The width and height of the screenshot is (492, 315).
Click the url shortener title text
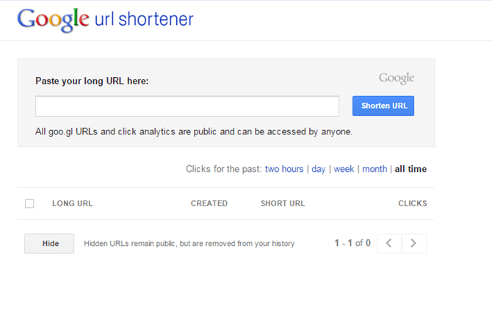tap(144, 19)
